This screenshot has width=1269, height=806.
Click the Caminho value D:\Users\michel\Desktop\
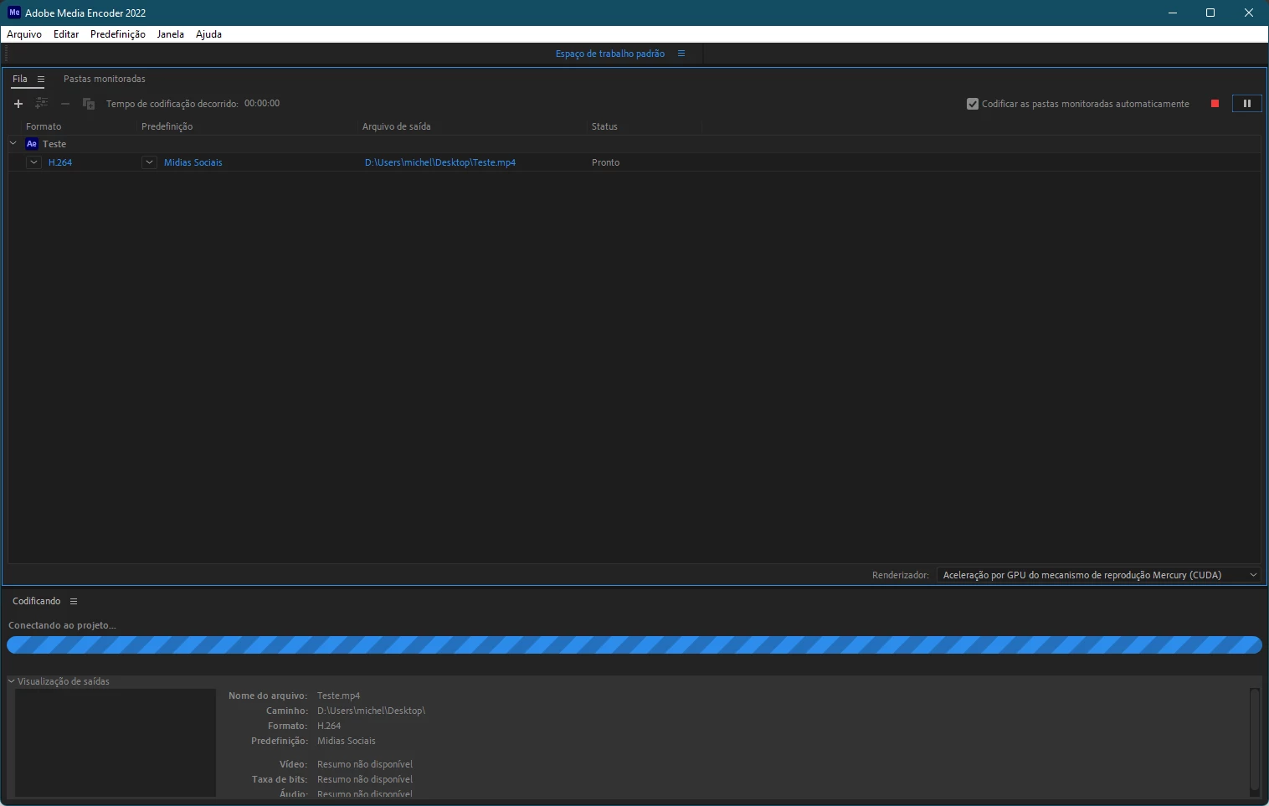(372, 711)
